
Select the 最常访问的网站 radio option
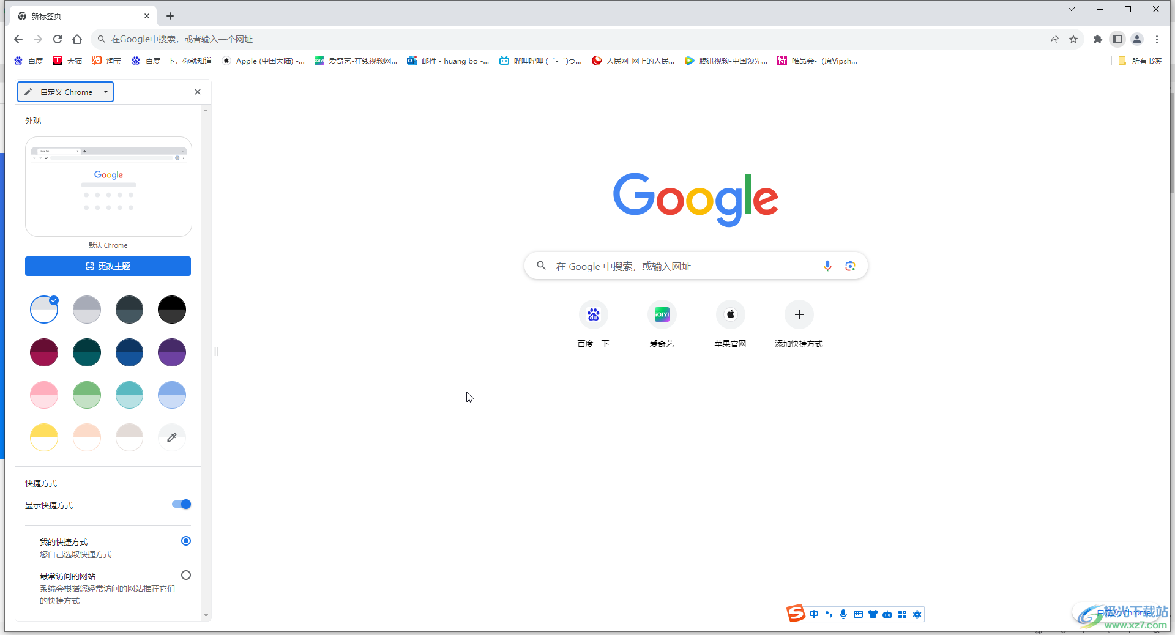[x=186, y=575]
